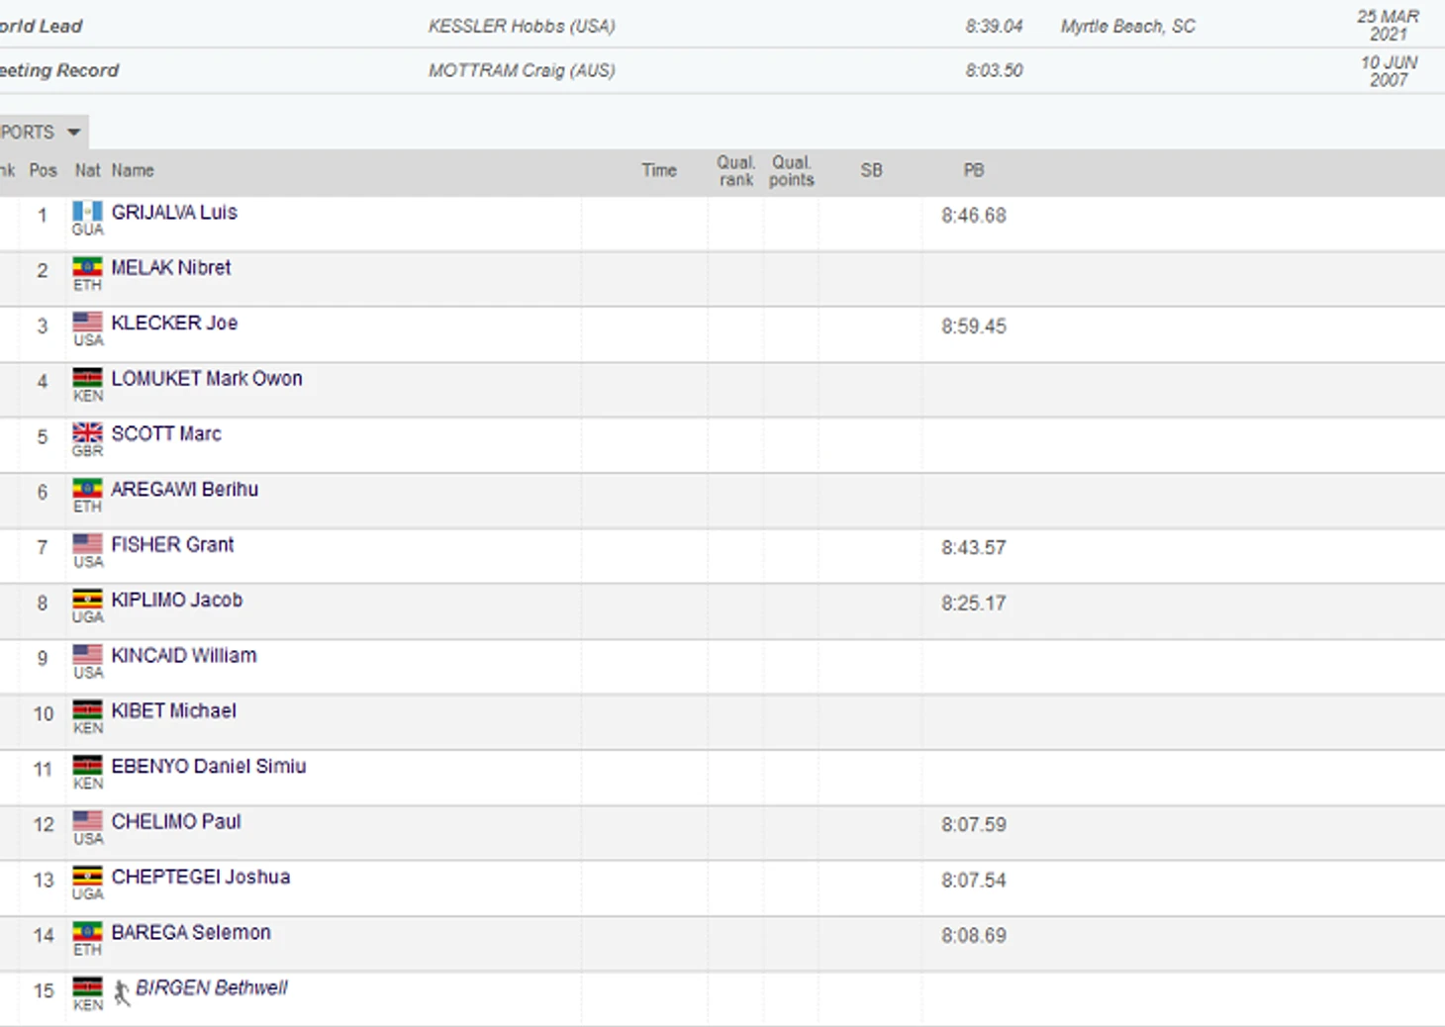This screenshot has height=1027, width=1445.
Task: Click KESSLER Hobbs world lead name
Action: 521,27
